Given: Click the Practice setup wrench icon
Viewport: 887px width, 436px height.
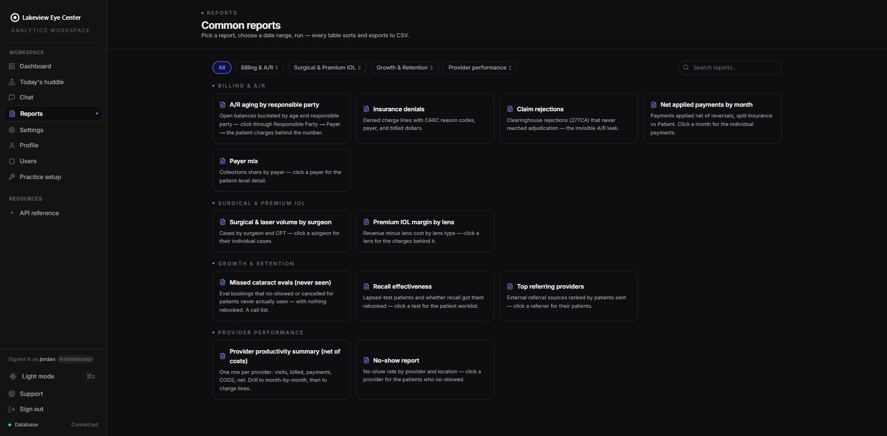Looking at the screenshot, I should (12, 177).
